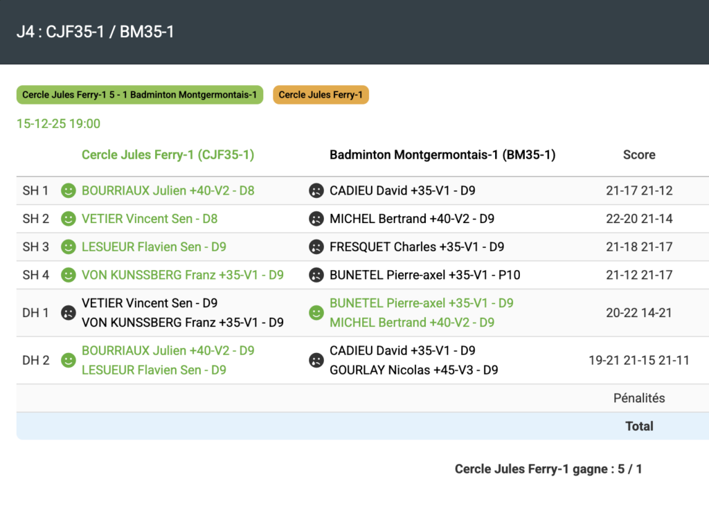Image resolution: width=709 pixels, height=513 pixels.
Task: Click green smiley next to LESUEUR Flavien SH 3
Action: pos(68,247)
